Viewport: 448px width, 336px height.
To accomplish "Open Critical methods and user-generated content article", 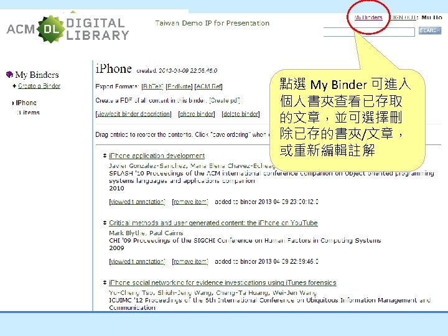I will click(213, 223).
